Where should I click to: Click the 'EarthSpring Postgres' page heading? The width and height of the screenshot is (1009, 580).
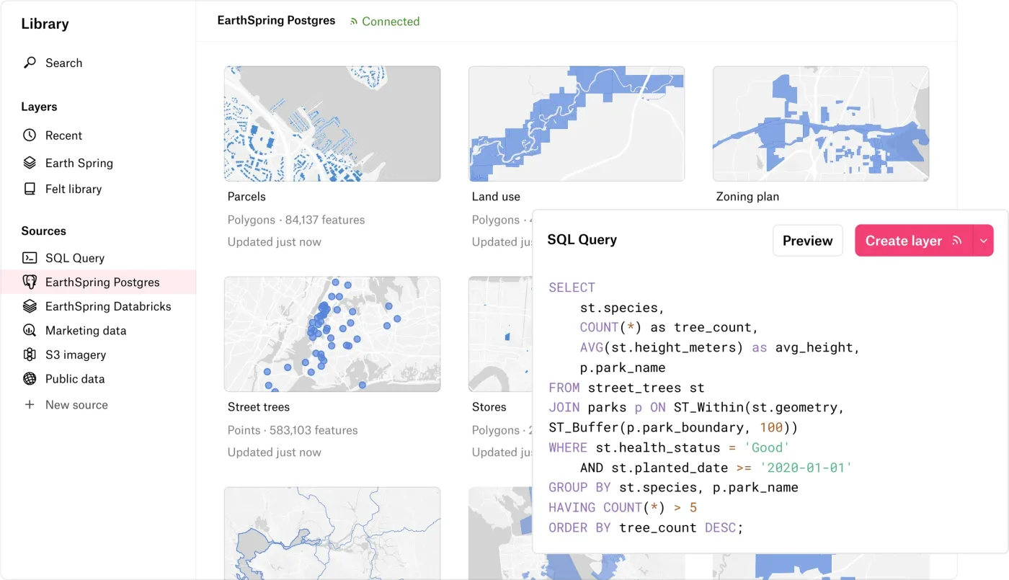[277, 21]
